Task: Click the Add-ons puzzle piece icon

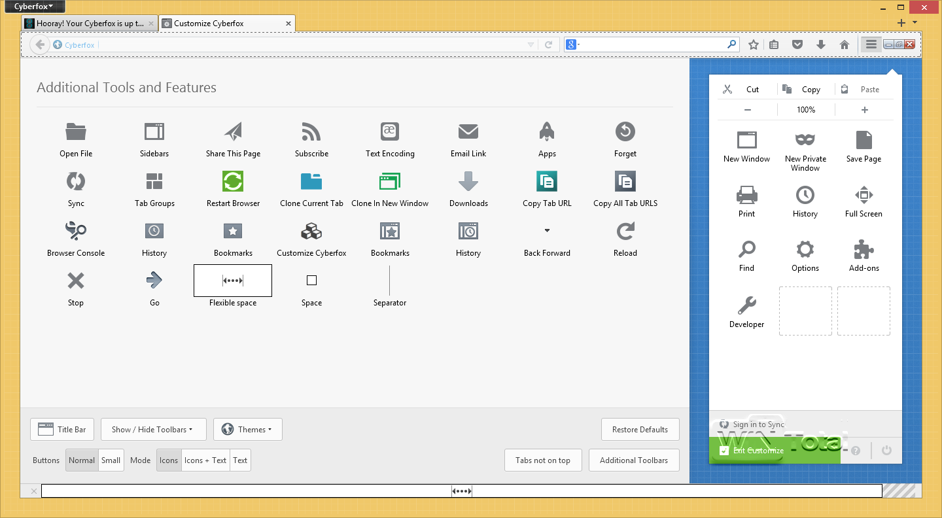Action: (x=863, y=249)
